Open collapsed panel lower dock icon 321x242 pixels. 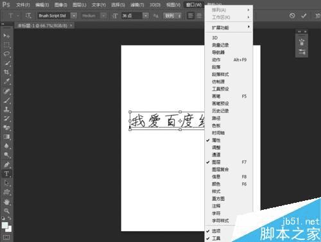point(302,51)
